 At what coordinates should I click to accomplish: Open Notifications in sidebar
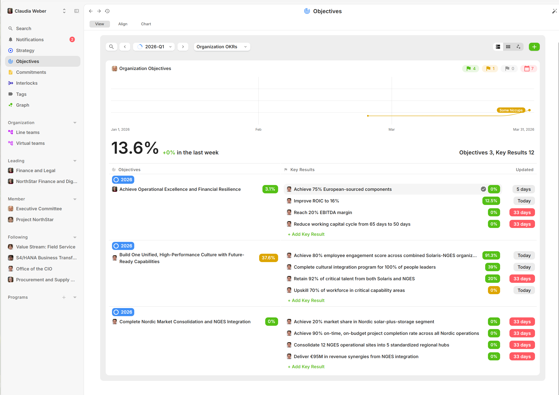30,39
